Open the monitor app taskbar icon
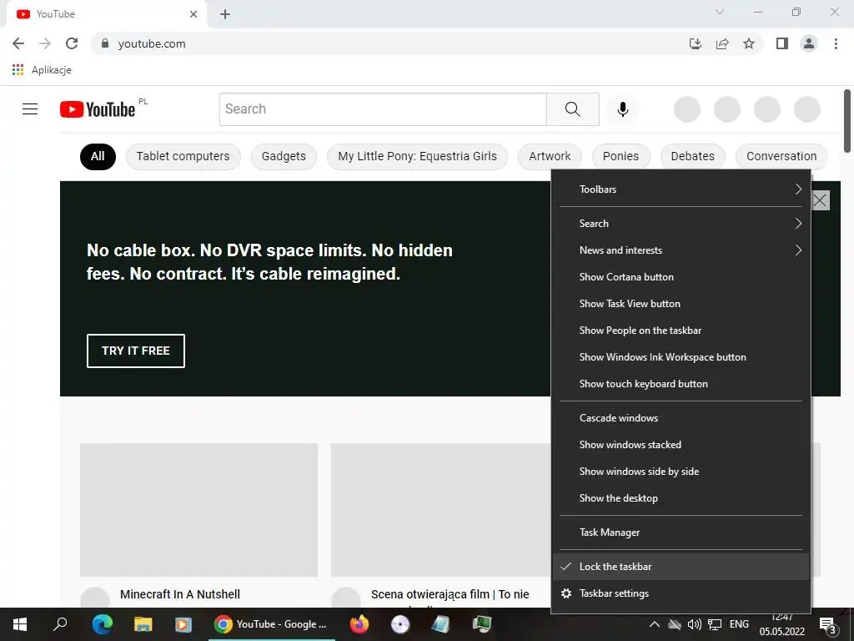 [x=481, y=624]
